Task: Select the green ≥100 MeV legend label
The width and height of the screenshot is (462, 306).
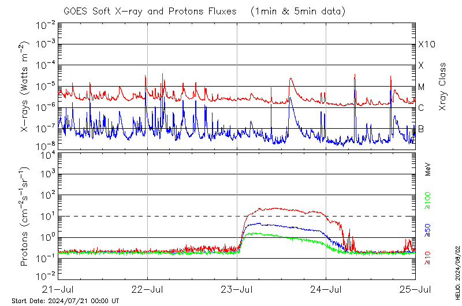Action: click(x=428, y=200)
